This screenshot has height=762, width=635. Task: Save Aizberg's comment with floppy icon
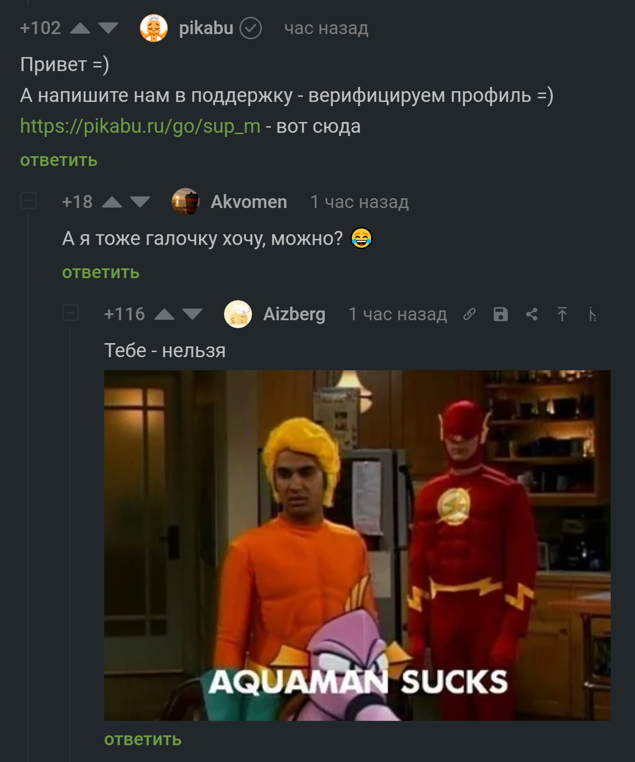(x=500, y=314)
